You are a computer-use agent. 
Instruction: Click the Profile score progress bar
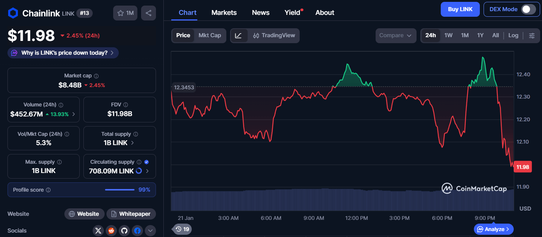[119, 190]
